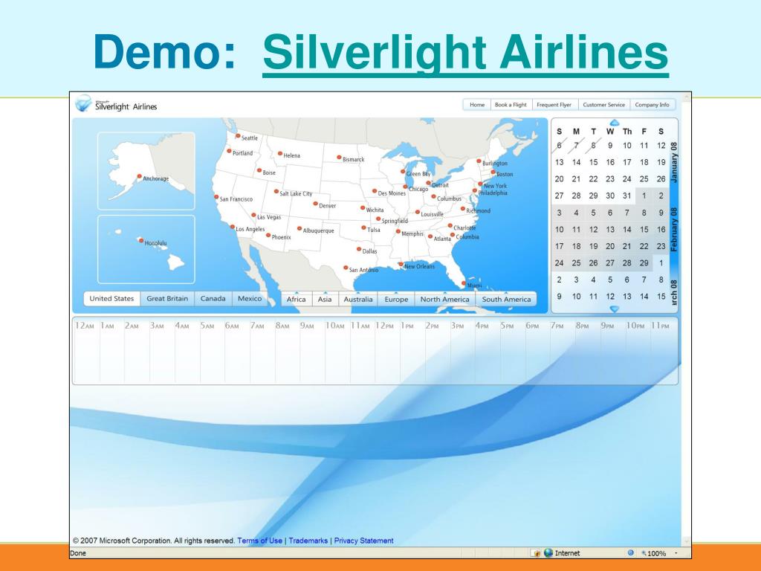Open Book a Flight menu

pyautogui.click(x=511, y=105)
